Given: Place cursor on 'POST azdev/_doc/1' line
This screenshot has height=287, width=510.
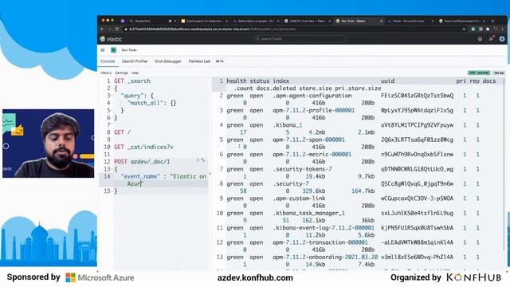Looking at the screenshot, I should (142, 162).
